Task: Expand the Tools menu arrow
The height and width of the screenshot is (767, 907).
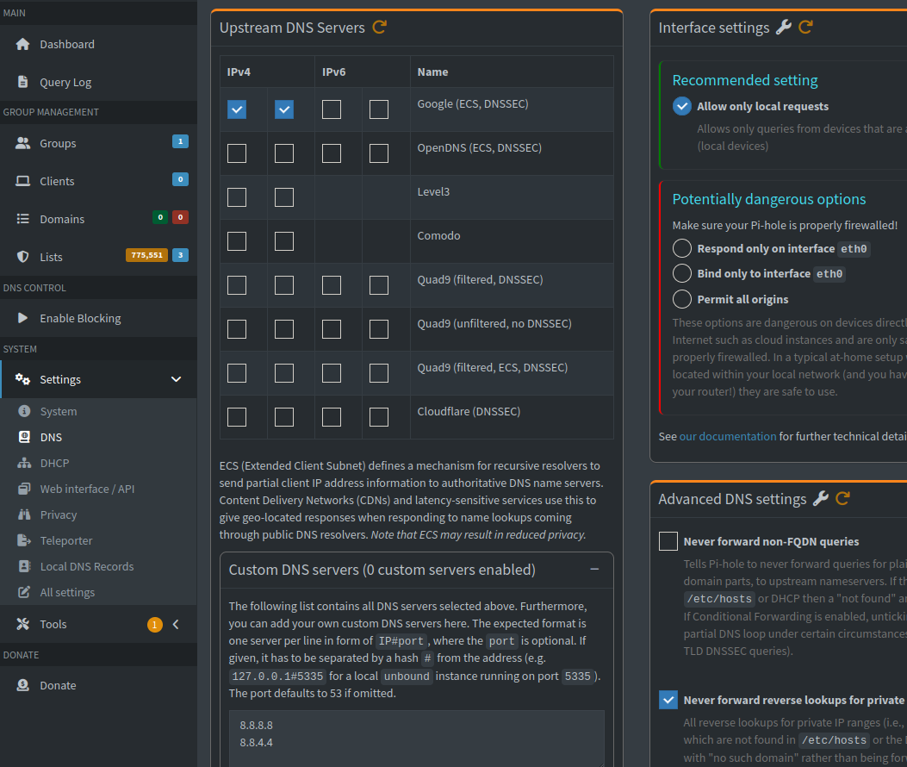Action: click(176, 624)
